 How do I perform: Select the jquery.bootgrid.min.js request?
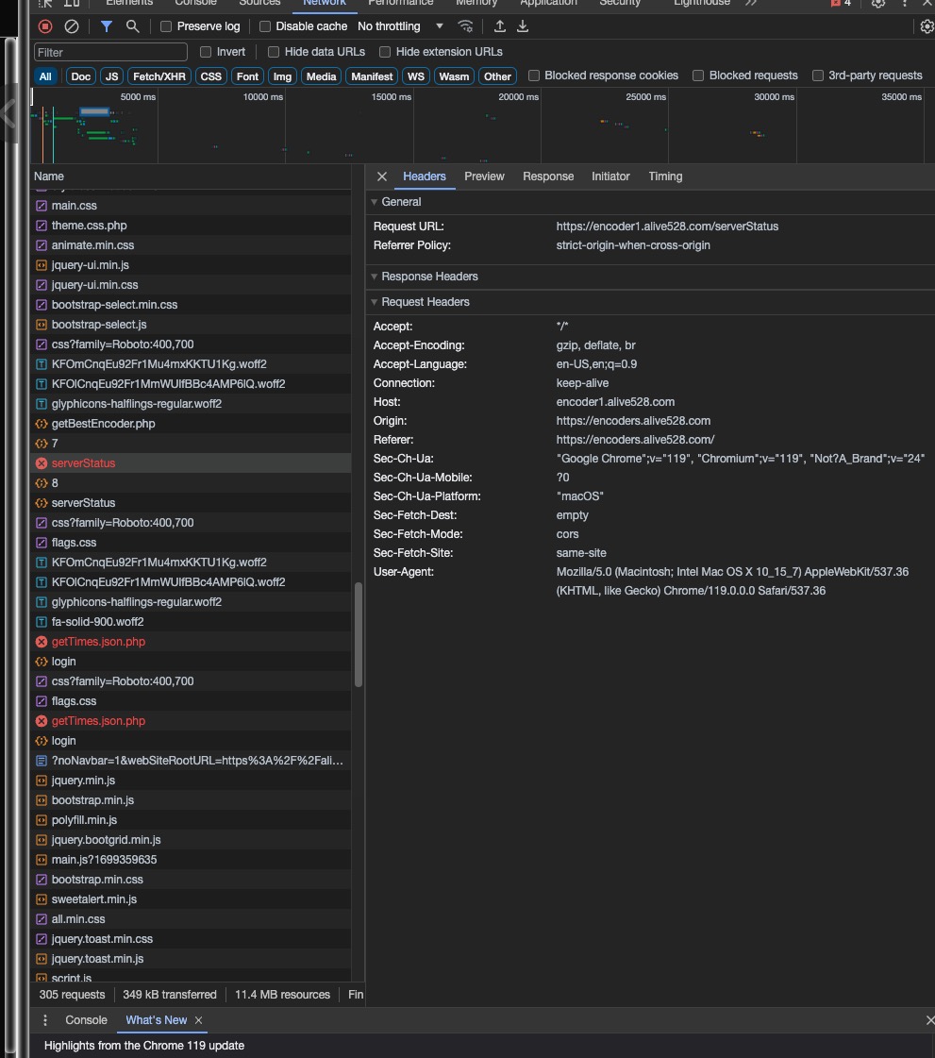[x=191, y=840]
